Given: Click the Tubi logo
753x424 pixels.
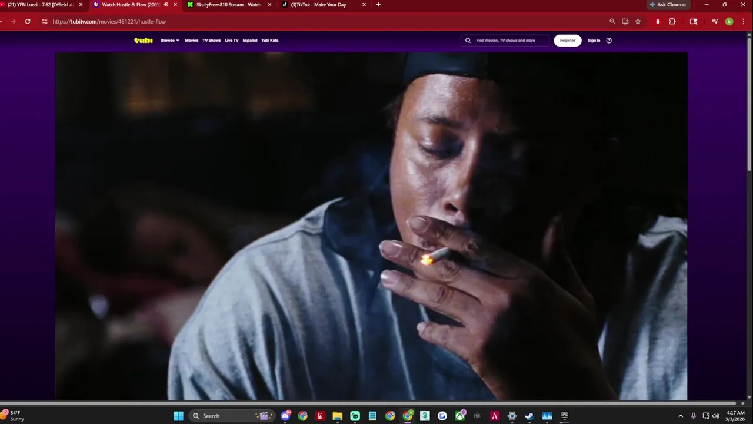Looking at the screenshot, I should coord(144,41).
